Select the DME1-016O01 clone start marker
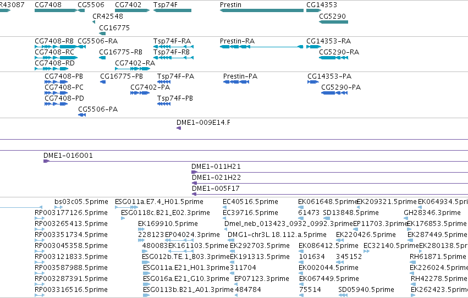The height and width of the screenshot is (298, 468). [x=46, y=162]
